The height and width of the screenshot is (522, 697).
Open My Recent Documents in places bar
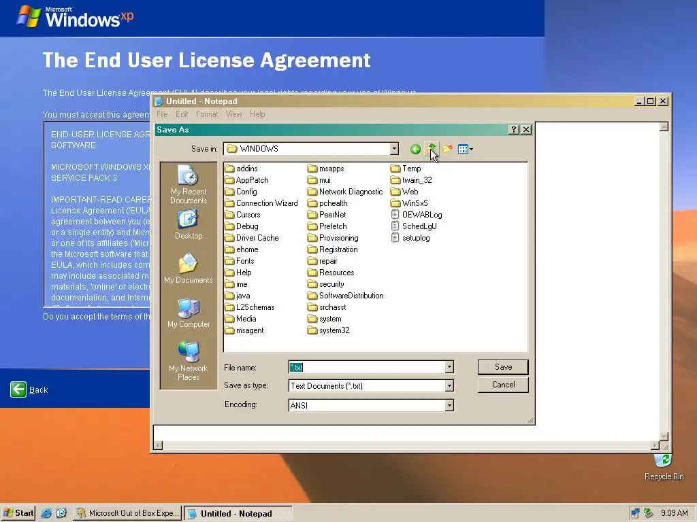coord(189,185)
